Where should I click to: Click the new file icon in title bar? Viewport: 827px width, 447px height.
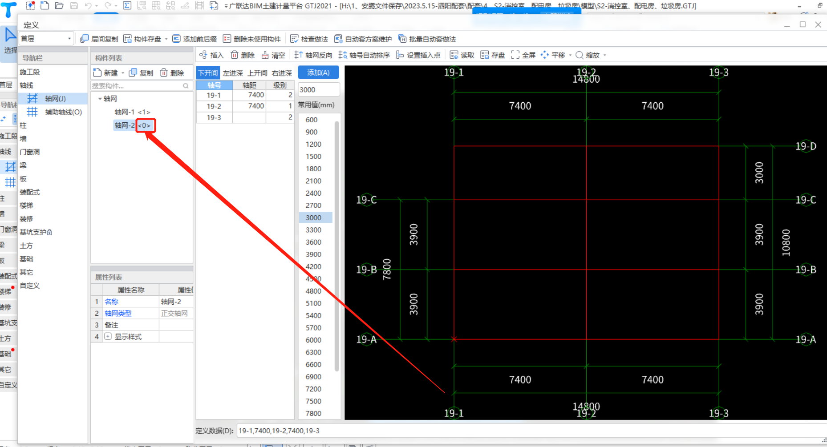click(x=45, y=5)
